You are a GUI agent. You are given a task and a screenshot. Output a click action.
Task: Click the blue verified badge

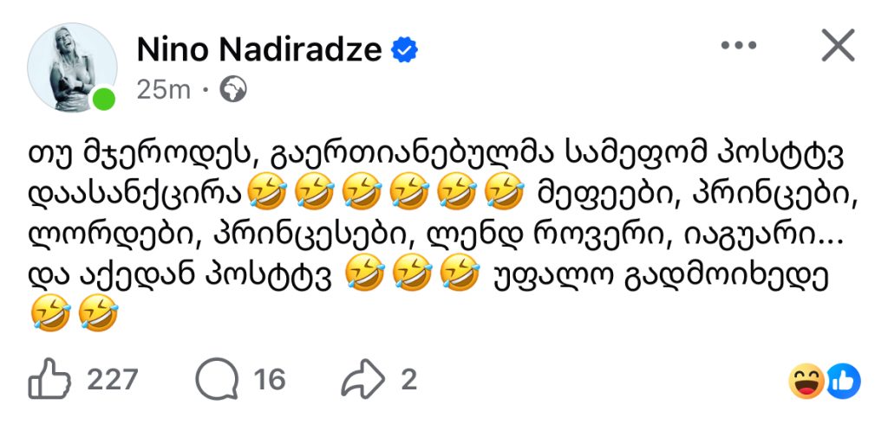pos(403,51)
